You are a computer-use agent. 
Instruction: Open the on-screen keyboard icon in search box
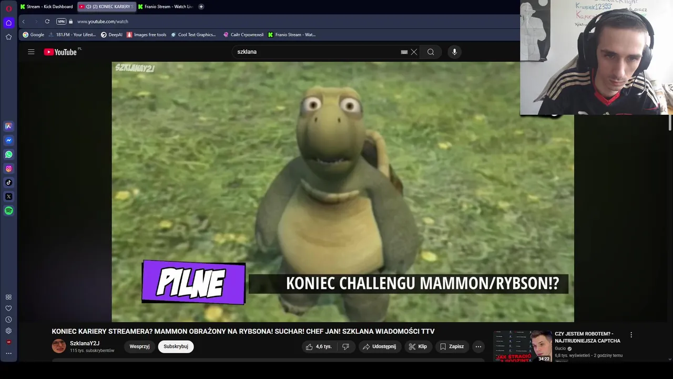tap(404, 52)
